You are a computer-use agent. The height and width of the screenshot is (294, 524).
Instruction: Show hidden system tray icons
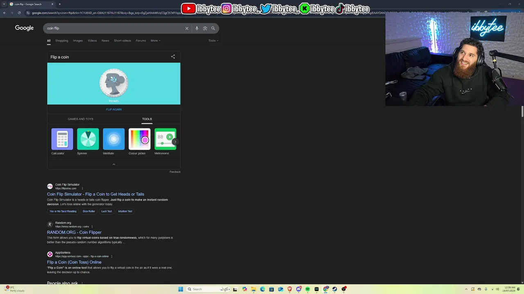tap(466, 289)
